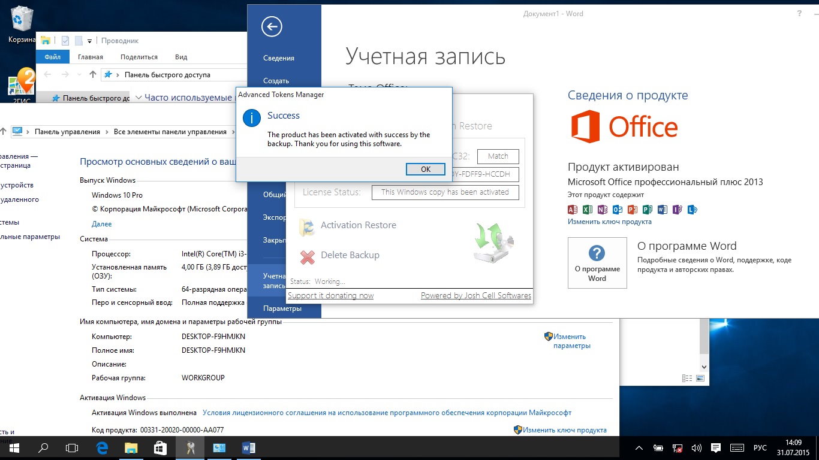The height and width of the screenshot is (460, 819).
Task: Switch to Advanced Tokens Manager on taskbar
Action: click(190, 447)
